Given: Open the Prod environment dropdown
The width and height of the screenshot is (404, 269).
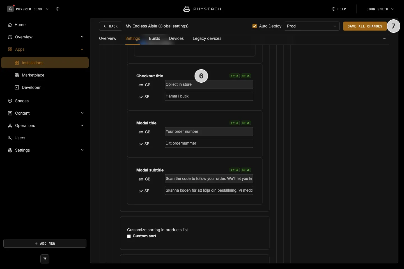Looking at the screenshot, I should tap(312, 26).
